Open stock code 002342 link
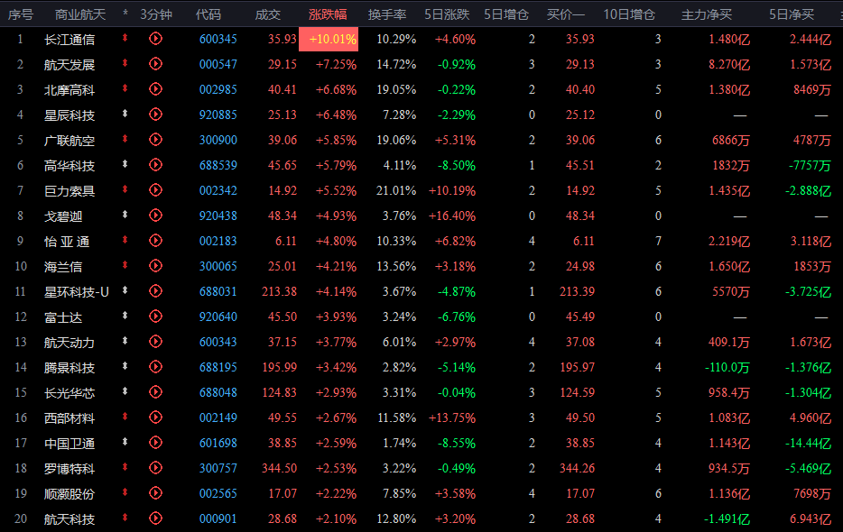Viewport: 843px width, 532px height. [218, 190]
